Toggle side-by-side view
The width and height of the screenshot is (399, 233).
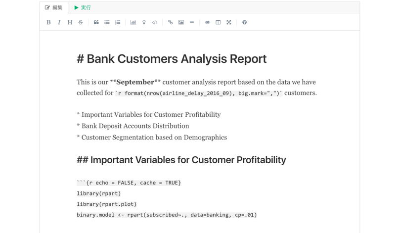tap(218, 22)
